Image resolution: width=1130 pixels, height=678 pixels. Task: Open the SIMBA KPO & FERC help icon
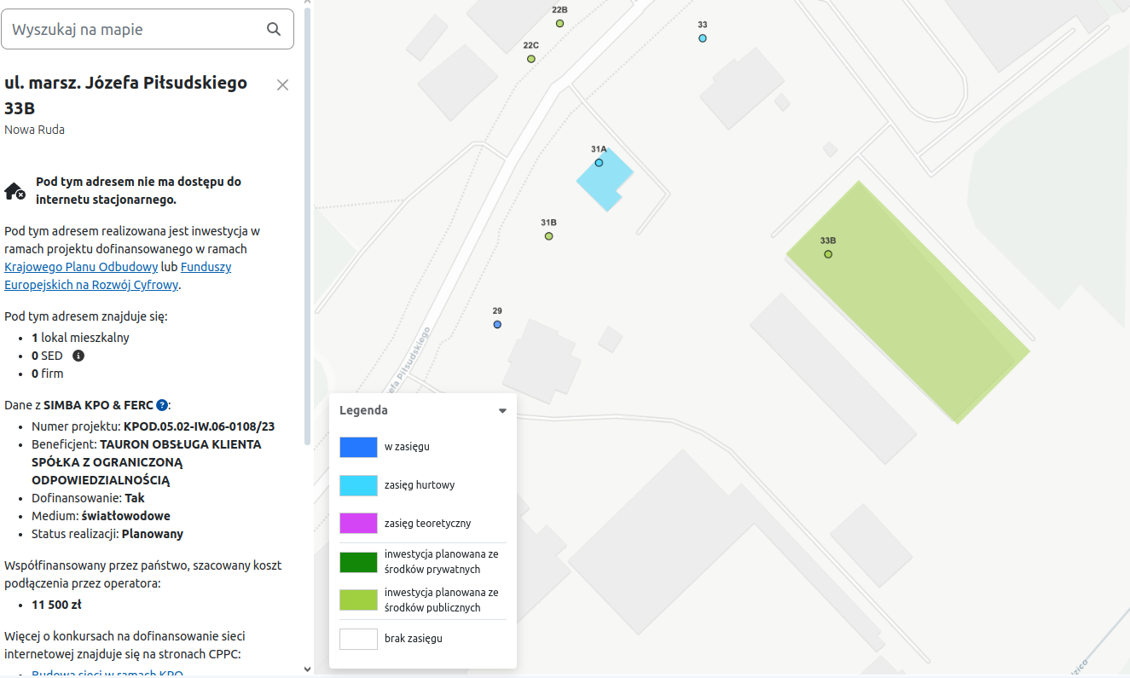(x=162, y=405)
